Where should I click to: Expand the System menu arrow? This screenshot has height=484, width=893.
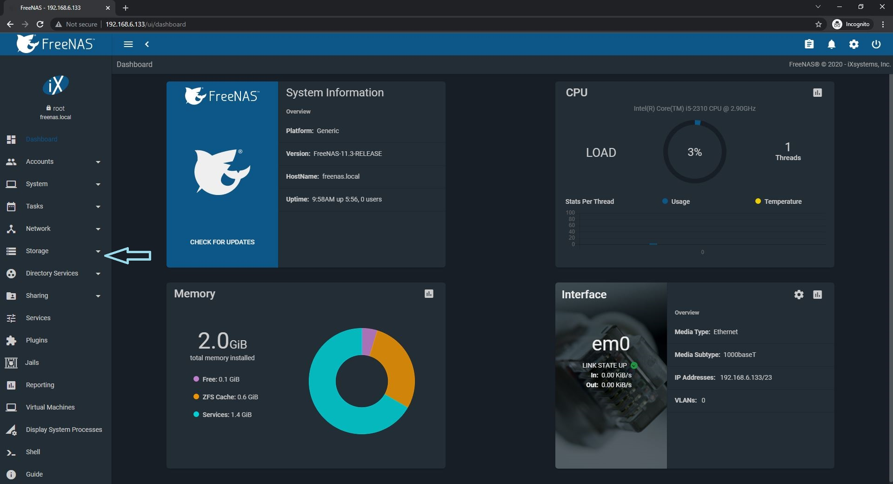pos(98,184)
